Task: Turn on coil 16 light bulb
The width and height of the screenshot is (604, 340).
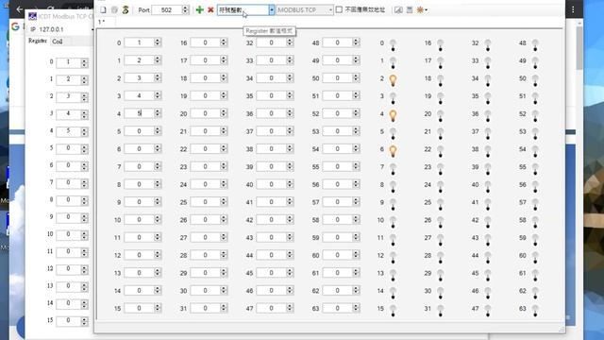Action: (x=441, y=44)
